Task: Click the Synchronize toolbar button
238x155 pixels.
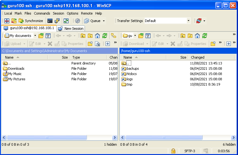Action: click(x=31, y=21)
